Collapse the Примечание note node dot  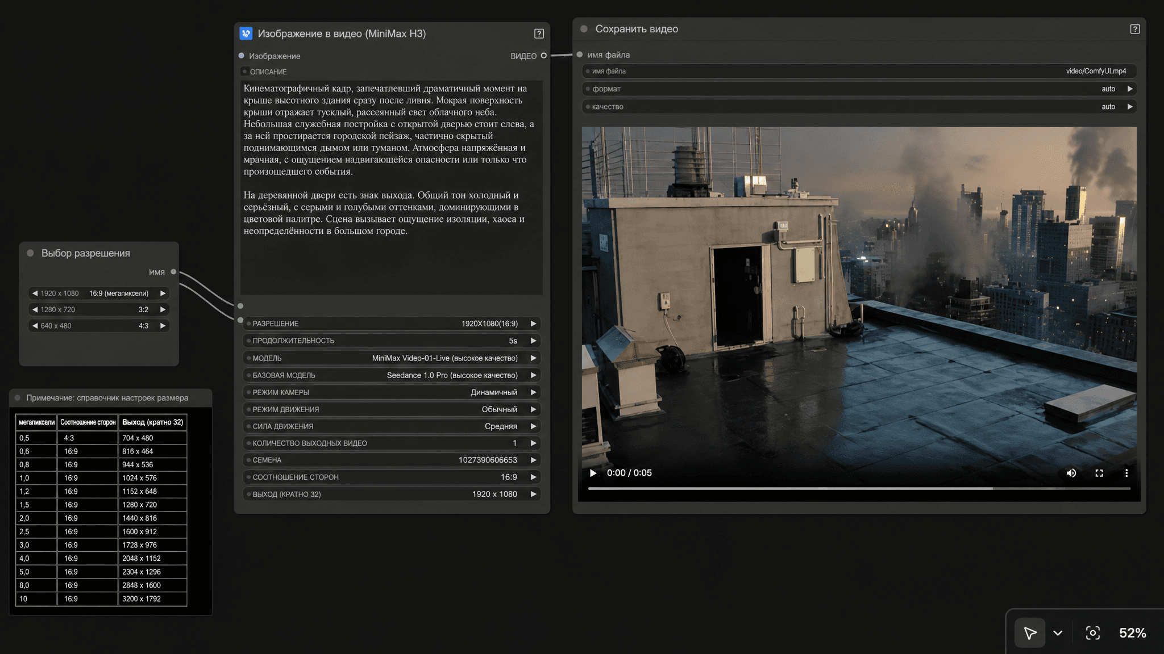(x=18, y=398)
